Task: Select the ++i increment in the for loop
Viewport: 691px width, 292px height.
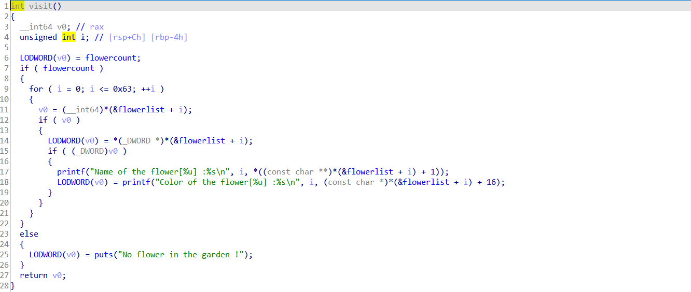Action: (148, 89)
